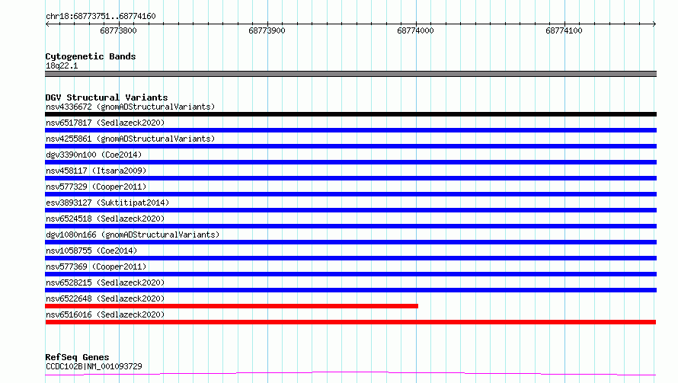Click the blue nsv458117 variant bar
The width and height of the screenshot is (678, 383).
pyautogui.click(x=350, y=178)
